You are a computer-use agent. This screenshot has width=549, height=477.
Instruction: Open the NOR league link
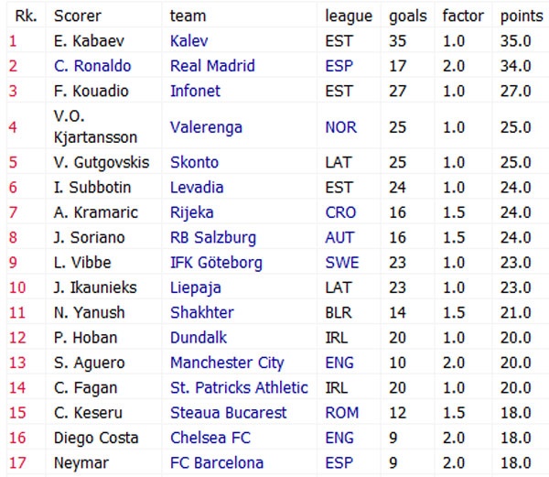click(340, 127)
